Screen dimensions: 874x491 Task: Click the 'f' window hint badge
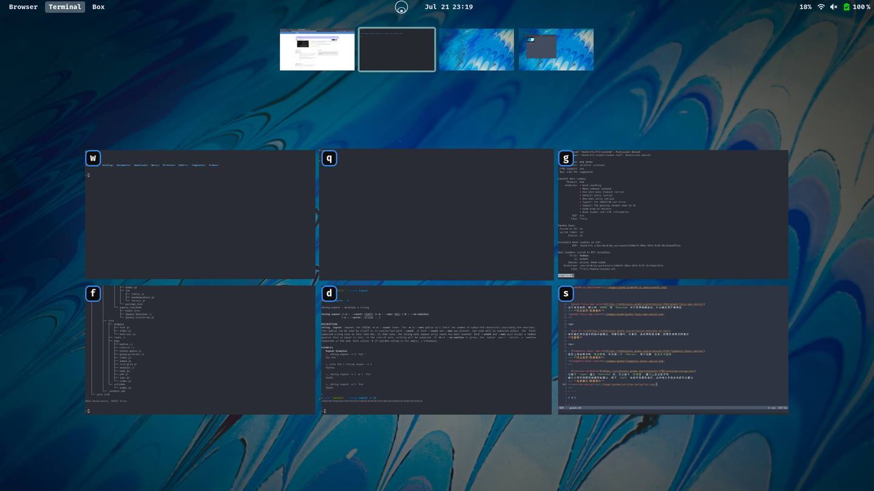click(x=93, y=293)
